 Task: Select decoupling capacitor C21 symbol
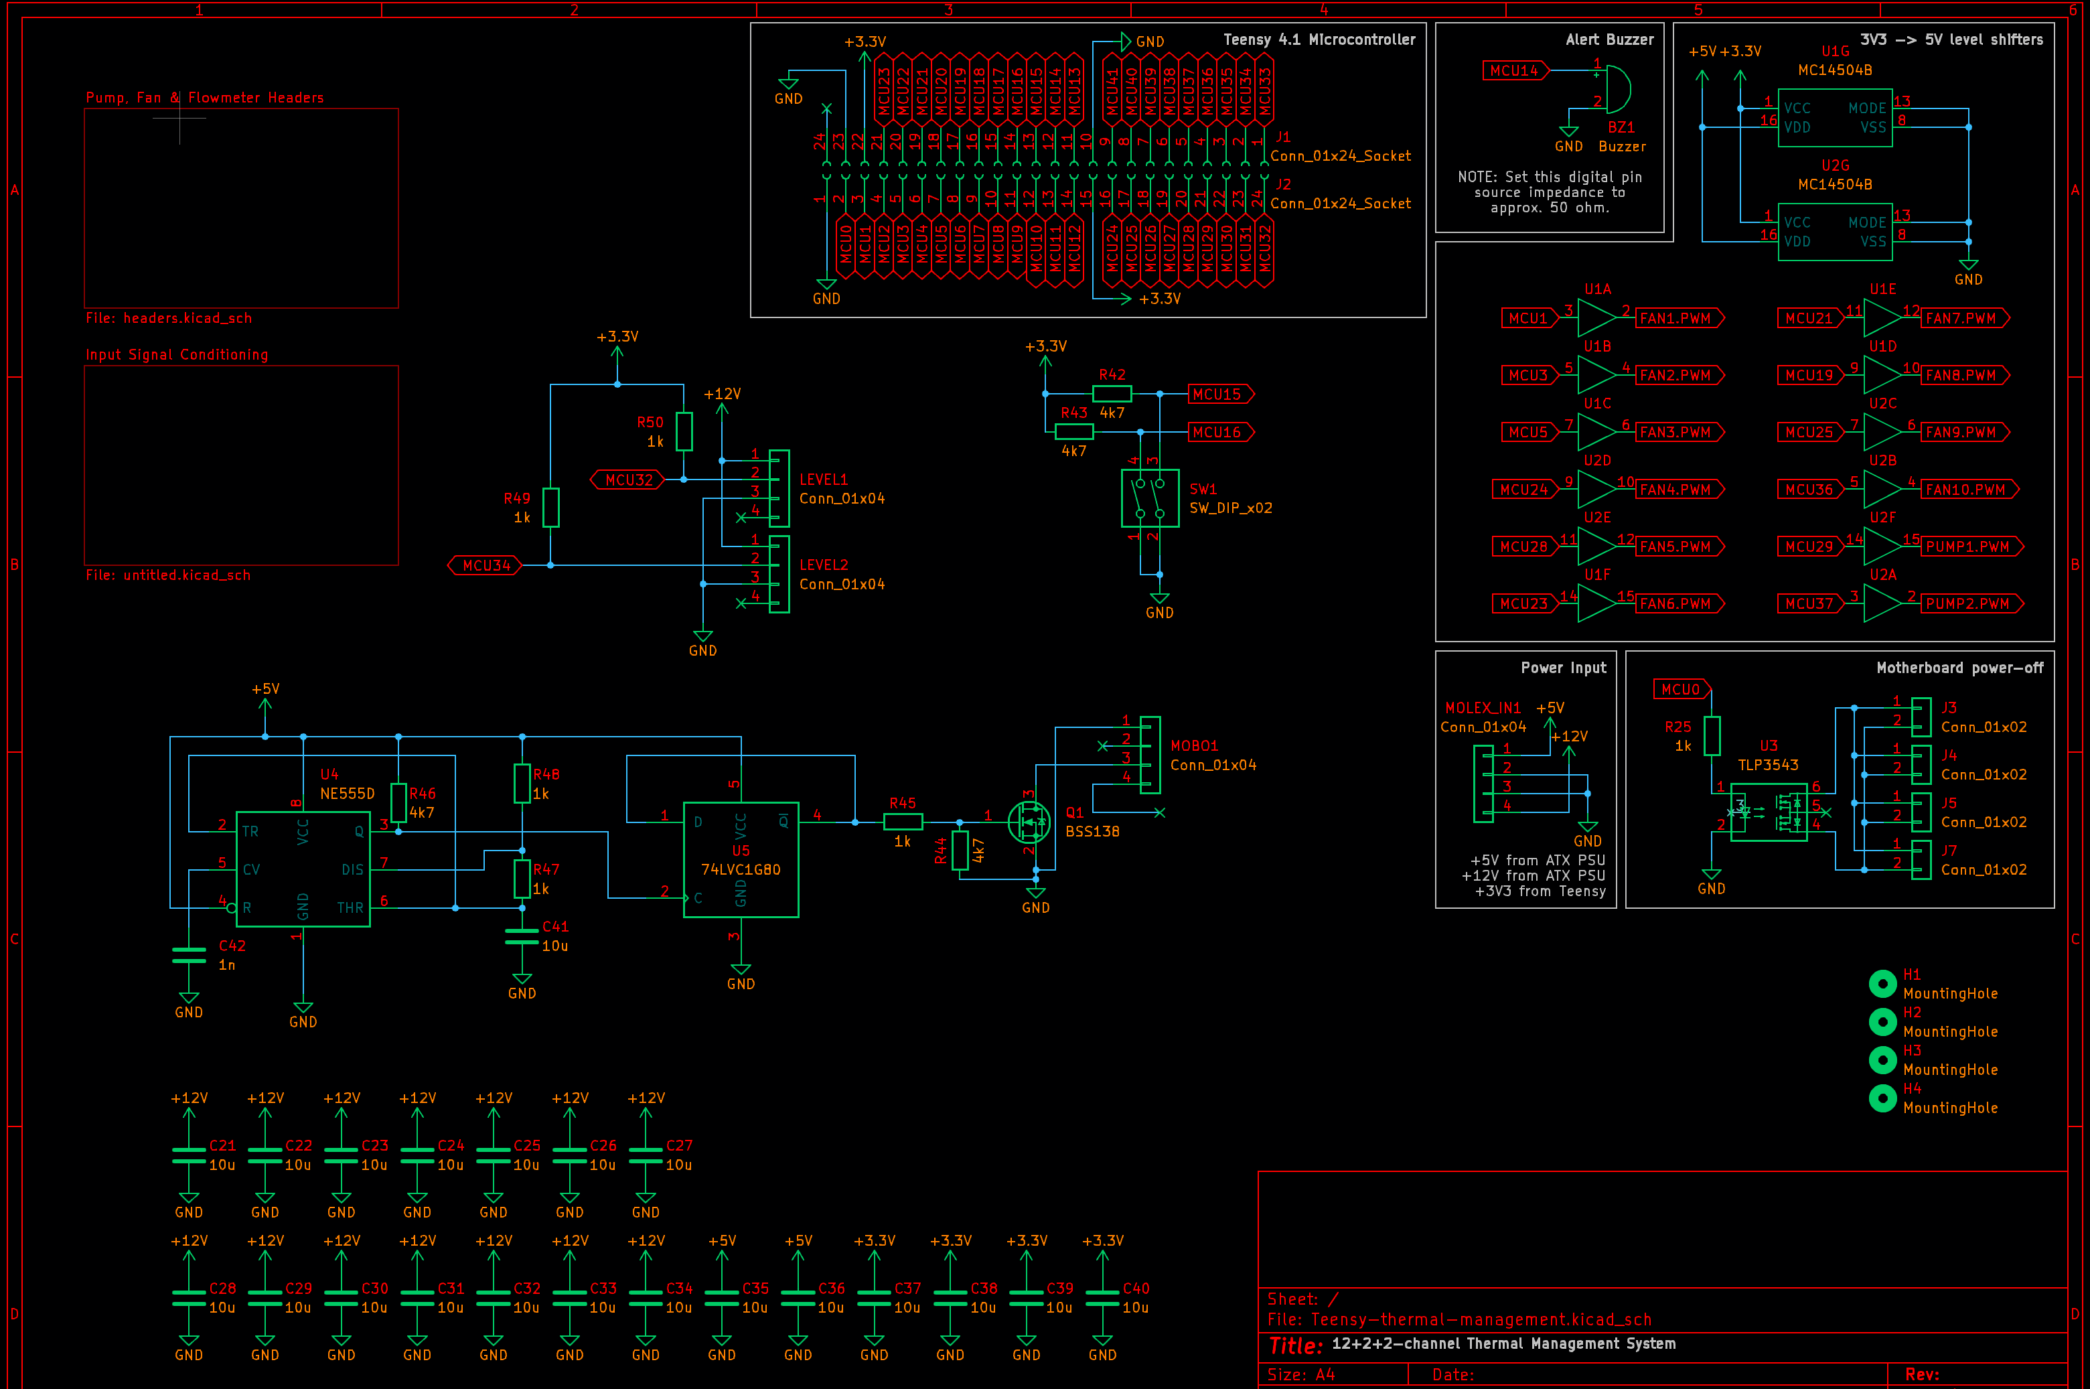189,1154
